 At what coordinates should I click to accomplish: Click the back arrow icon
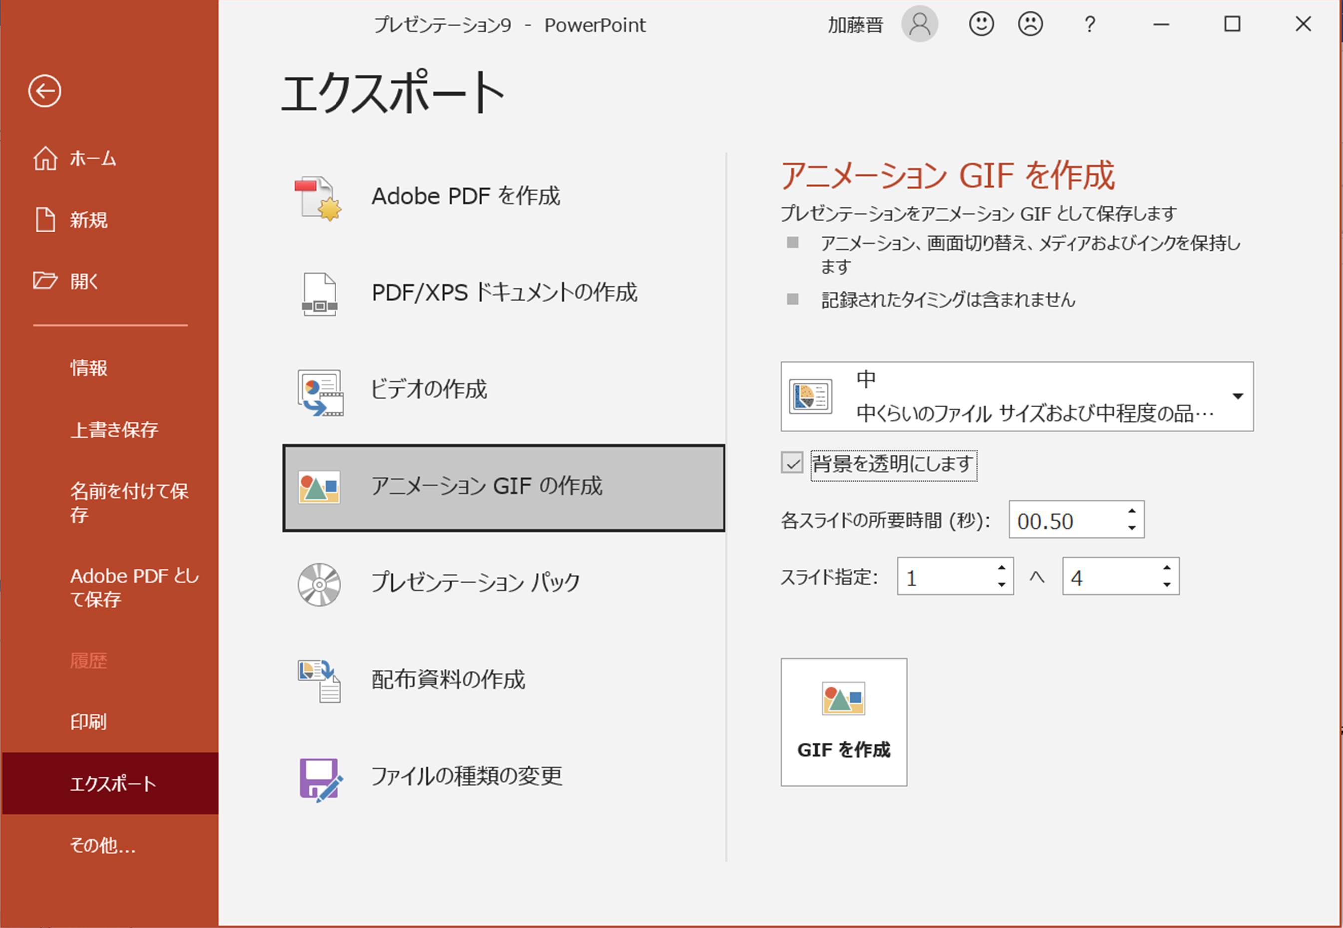(x=45, y=91)
